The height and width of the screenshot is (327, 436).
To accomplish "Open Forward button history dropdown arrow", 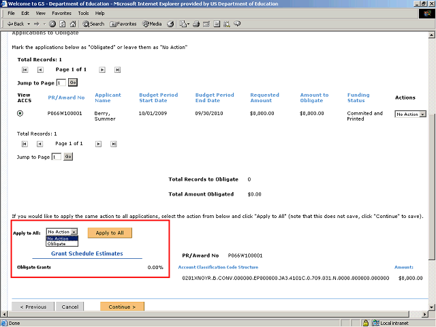I will click(44, 24).
